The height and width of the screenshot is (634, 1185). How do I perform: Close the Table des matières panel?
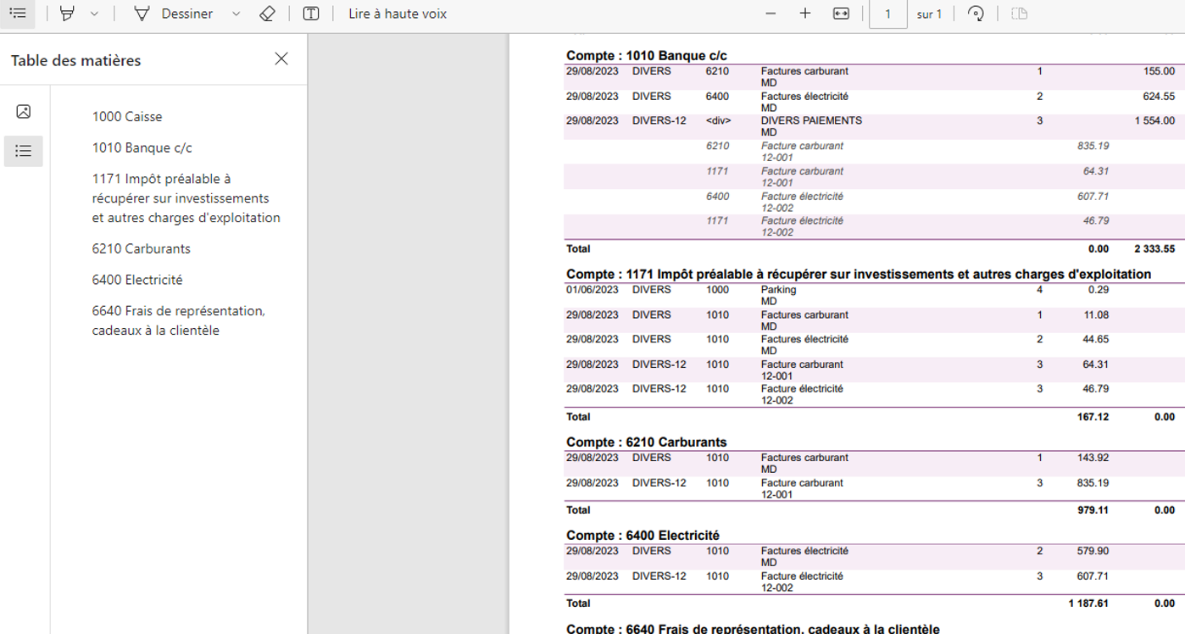pos(281,58)
